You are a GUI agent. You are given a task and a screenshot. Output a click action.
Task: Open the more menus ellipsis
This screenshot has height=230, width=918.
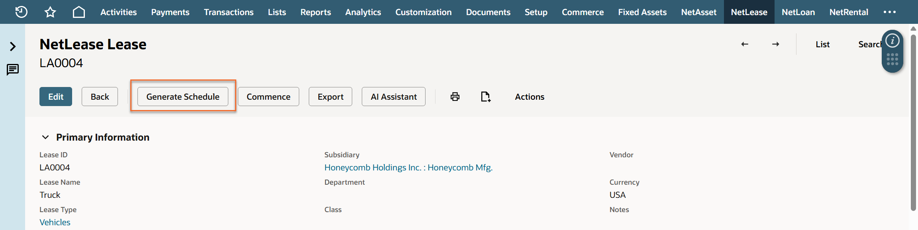pyautogui.click(x=890, y=12)
